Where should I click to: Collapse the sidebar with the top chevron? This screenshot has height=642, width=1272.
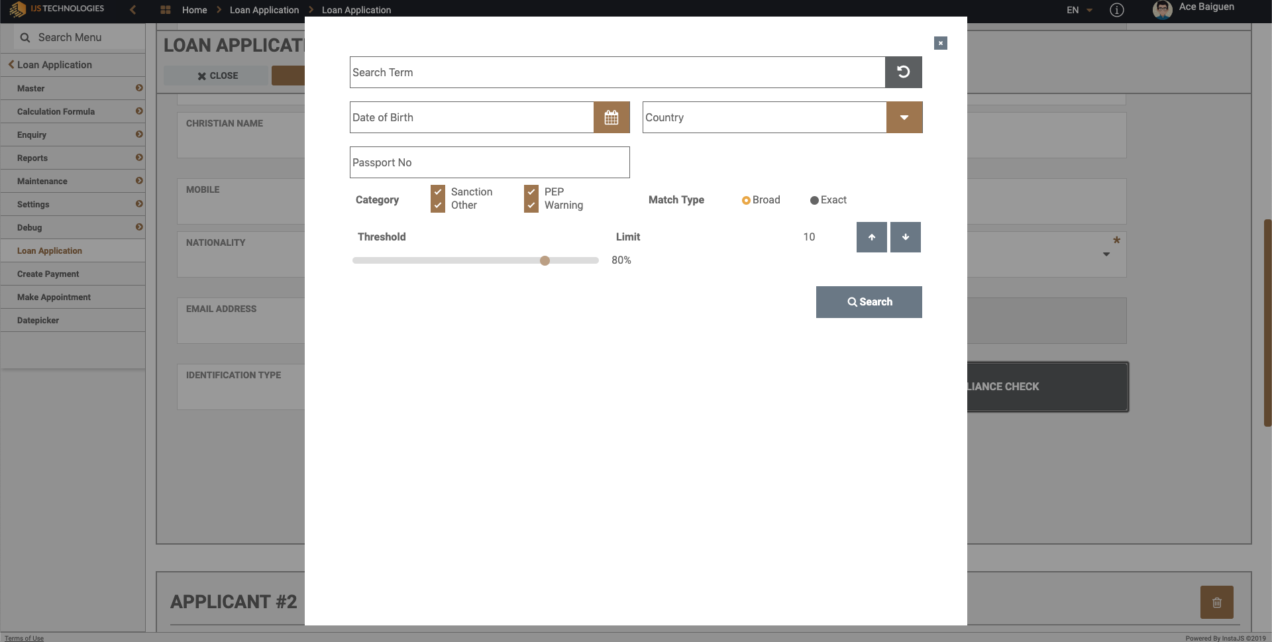click(x=133, y=9)
